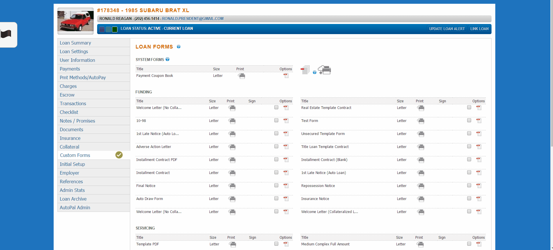
Task: Click the Welcome Letter (Collateralized L... title
Action: click(x=329, y=212)
